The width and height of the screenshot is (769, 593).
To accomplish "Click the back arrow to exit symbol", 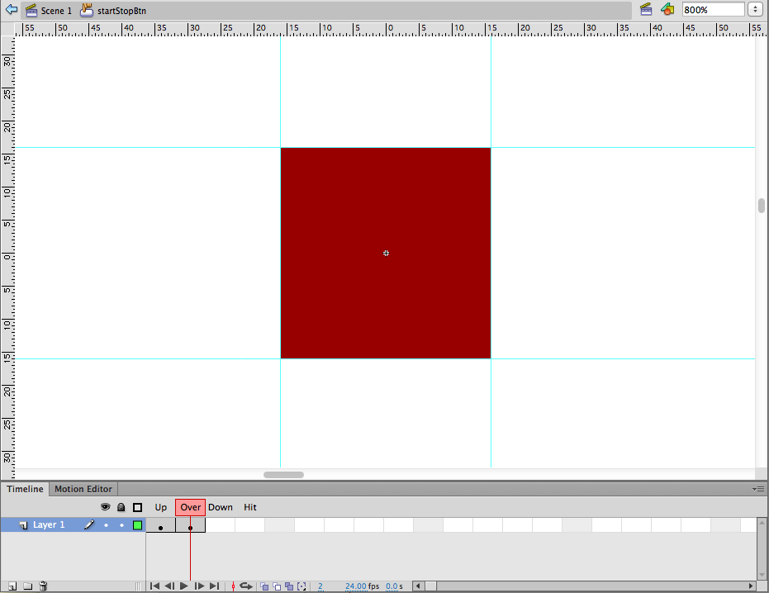I will point(12,10).
